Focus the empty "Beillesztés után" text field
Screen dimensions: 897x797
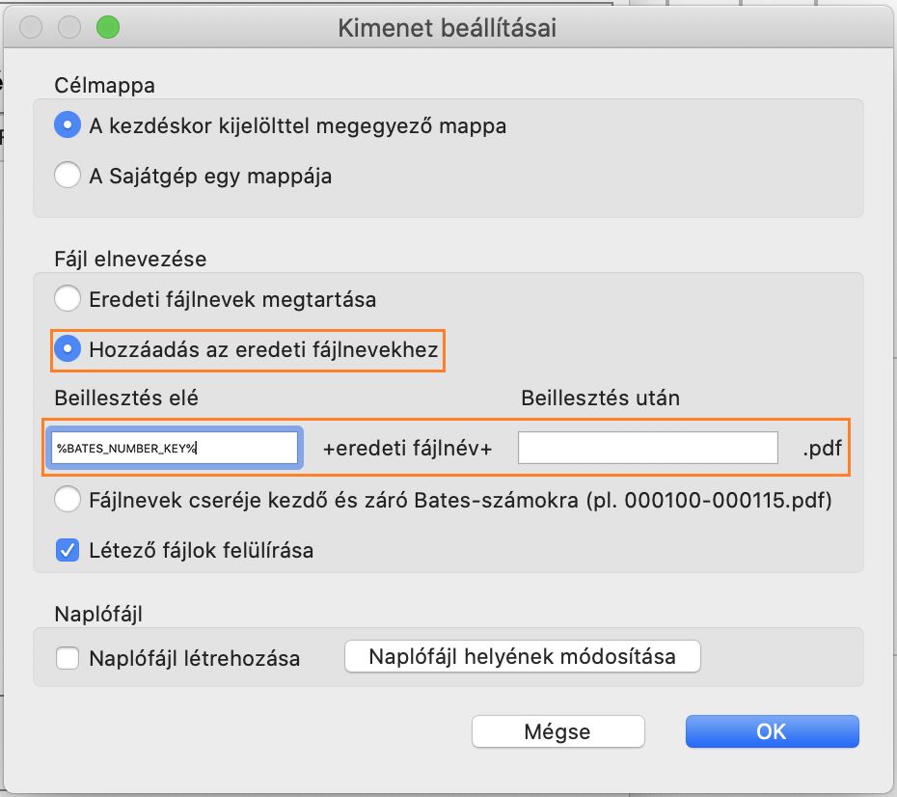[647, 448]
